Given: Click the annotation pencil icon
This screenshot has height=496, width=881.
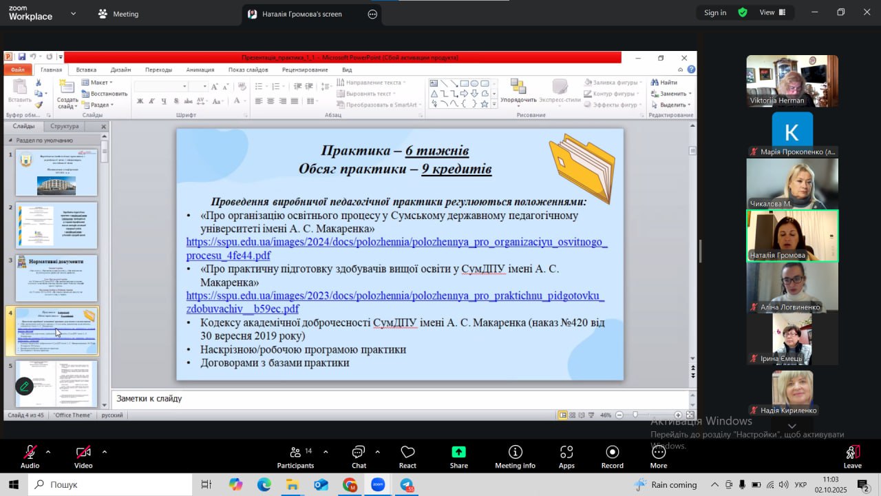Looking at the screenshot, I should point(25,386).
